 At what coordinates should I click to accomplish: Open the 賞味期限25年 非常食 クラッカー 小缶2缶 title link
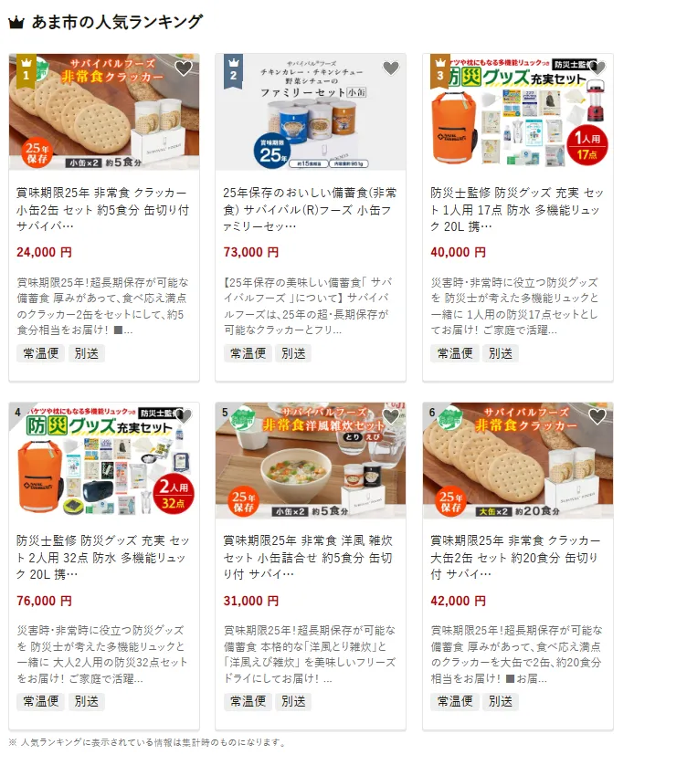103,209
